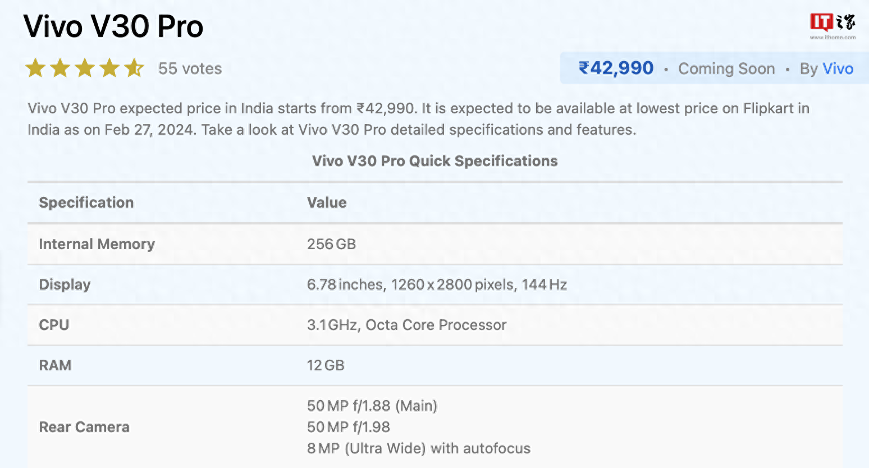
Task: Select the Display specification row label
Action: click(65, 285)
